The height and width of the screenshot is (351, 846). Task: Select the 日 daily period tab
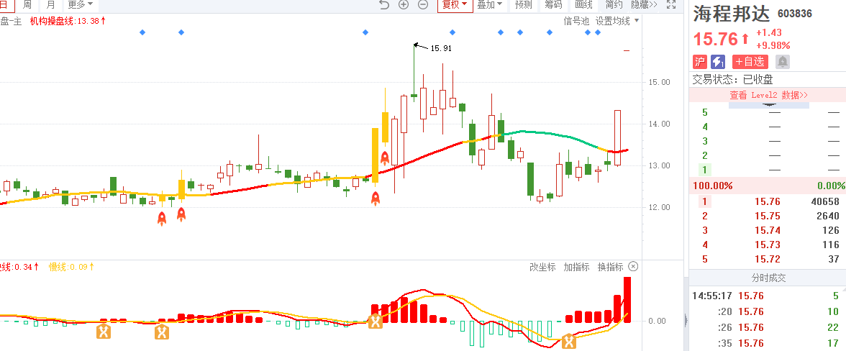click(5, 5)
